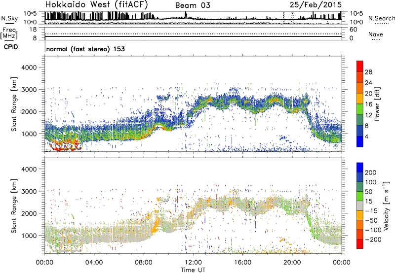Screen dimensions: 395x273
Task: Click the power colorbar value 28
Action: (368, 72)
